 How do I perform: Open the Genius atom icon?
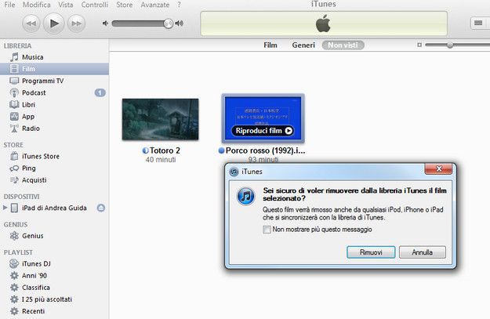pyautogui.click(x=14, y=236)
